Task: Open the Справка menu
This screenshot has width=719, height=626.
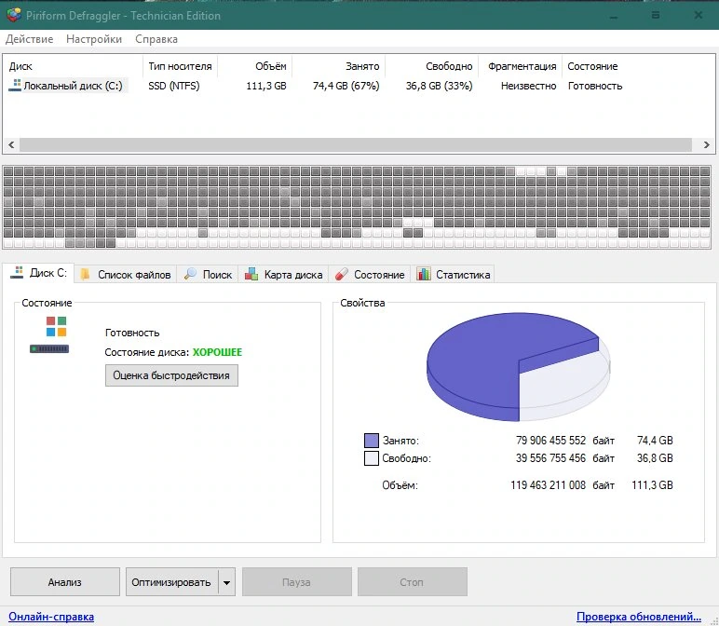Action: [x=156, y=39]
